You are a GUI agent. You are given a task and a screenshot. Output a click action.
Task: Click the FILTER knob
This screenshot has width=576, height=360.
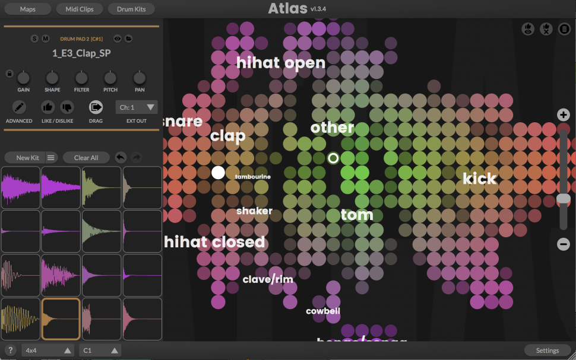[81, 78]
